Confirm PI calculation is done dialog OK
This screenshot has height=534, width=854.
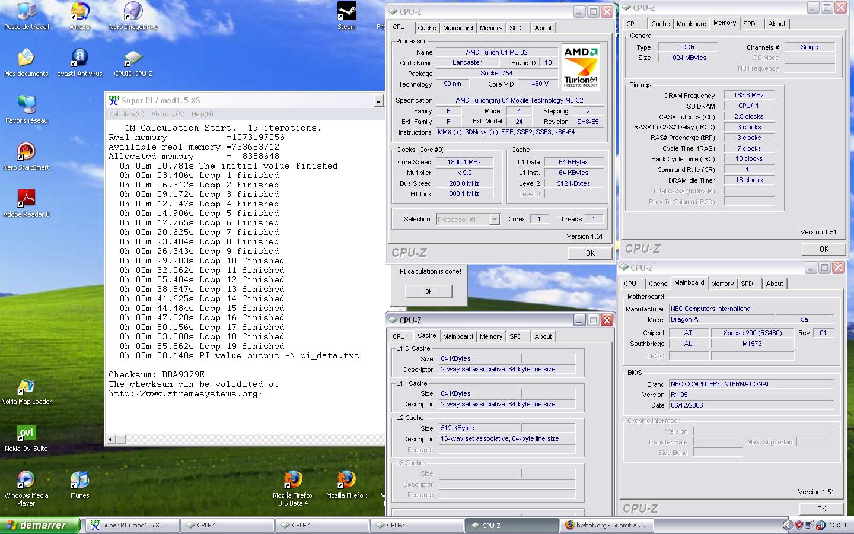[428, 291]
